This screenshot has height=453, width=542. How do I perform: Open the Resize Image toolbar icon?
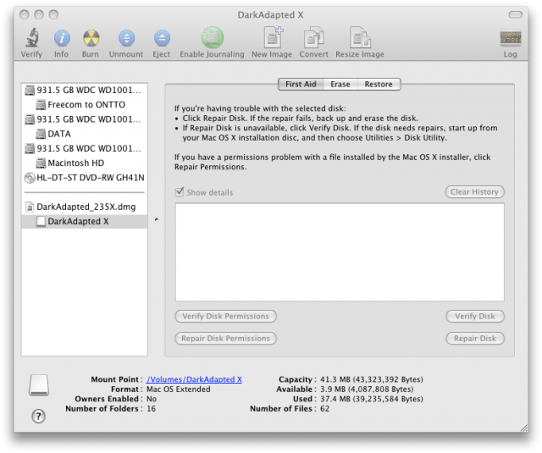[360, 37]
